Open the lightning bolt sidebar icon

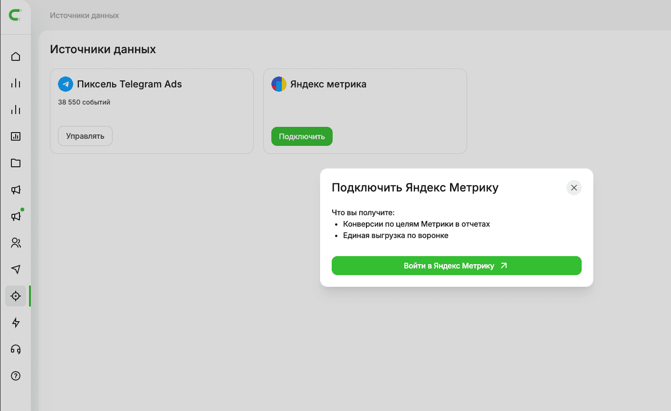pyautogui.click(x=16, y=323)
